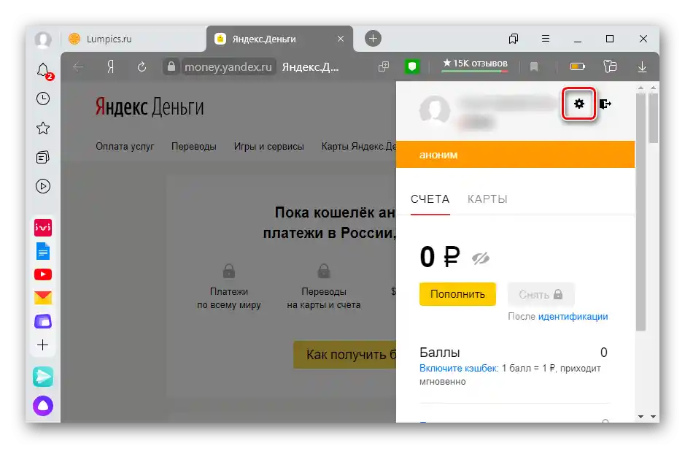
Task: Click the page scrollbar thumb at far right
Action: click(653, 118)
